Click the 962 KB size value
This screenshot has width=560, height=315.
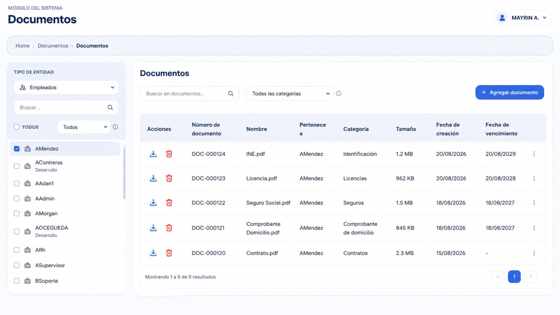point(405,178)
